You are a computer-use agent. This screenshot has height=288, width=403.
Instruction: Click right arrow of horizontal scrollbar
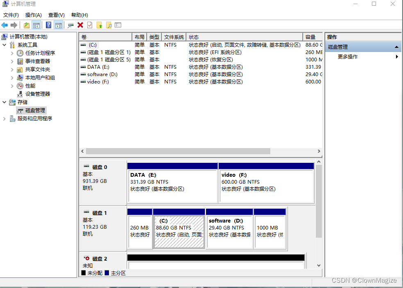point(319,151)
